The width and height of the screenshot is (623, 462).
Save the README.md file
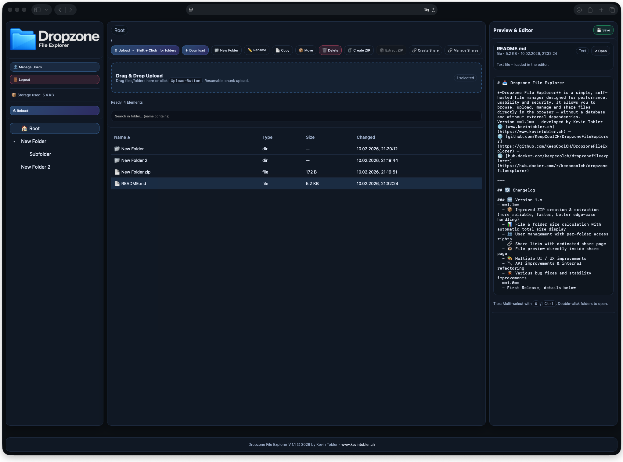603,30
